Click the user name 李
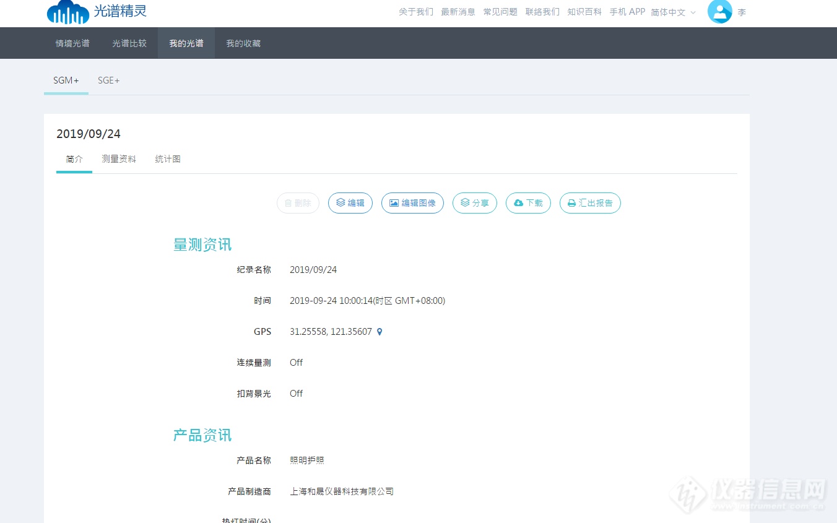 (742, 12)
